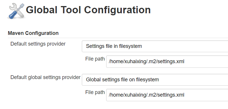Focus the File path field under global settings provider
228x109 pixels.
coord(167,95)
